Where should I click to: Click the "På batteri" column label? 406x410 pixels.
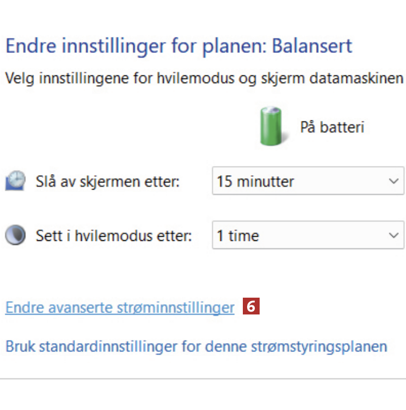[x=332, y=127]
